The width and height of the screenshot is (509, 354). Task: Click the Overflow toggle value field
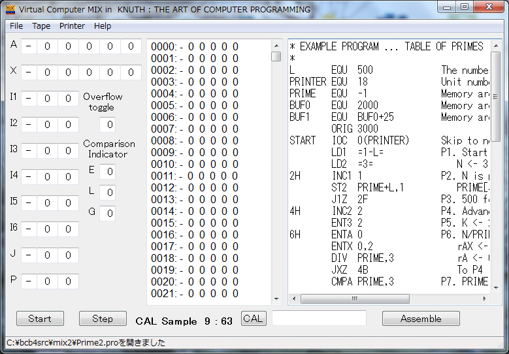pyautogui.click(x=107, y=125)
